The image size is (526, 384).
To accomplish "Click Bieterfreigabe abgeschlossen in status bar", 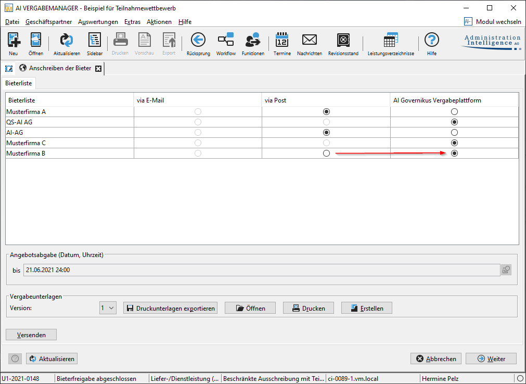I will 96,379.
